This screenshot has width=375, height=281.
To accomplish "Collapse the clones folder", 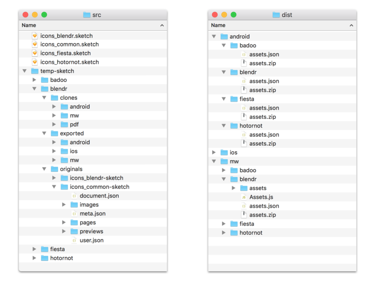I will pyautogui.click(x=44, y=98).
